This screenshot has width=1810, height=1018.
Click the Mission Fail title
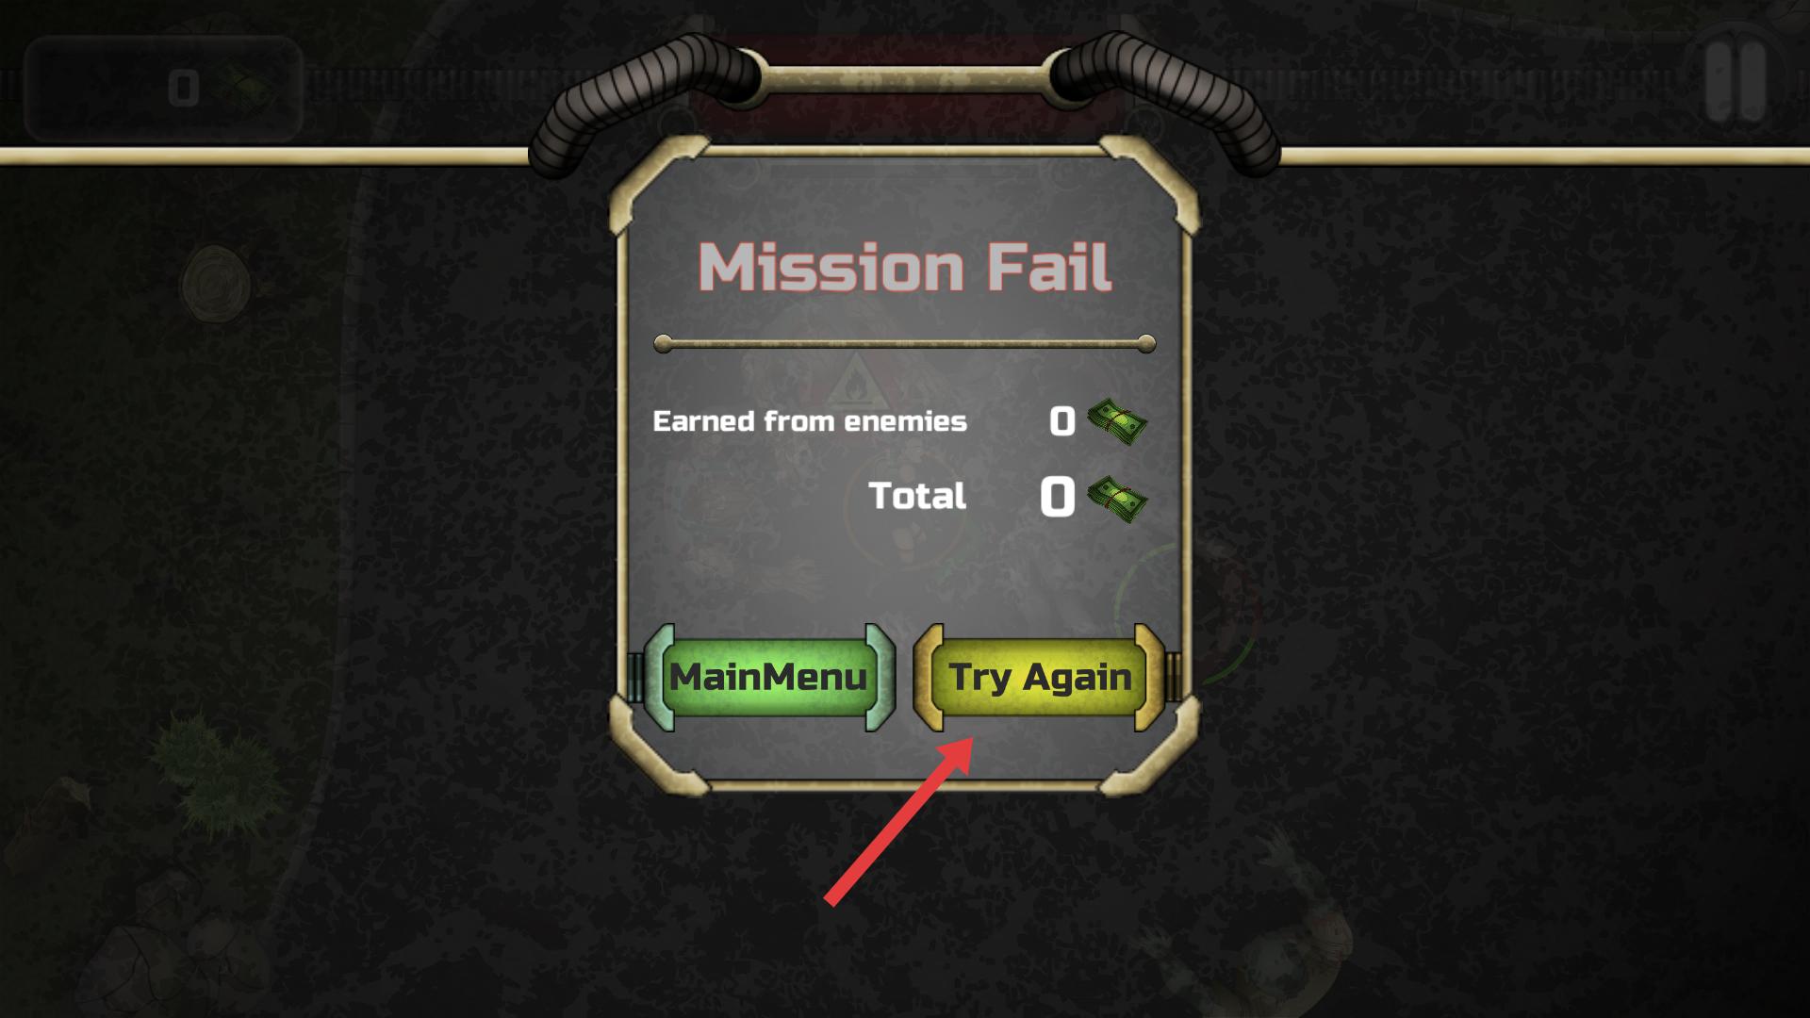coord(905,268)
